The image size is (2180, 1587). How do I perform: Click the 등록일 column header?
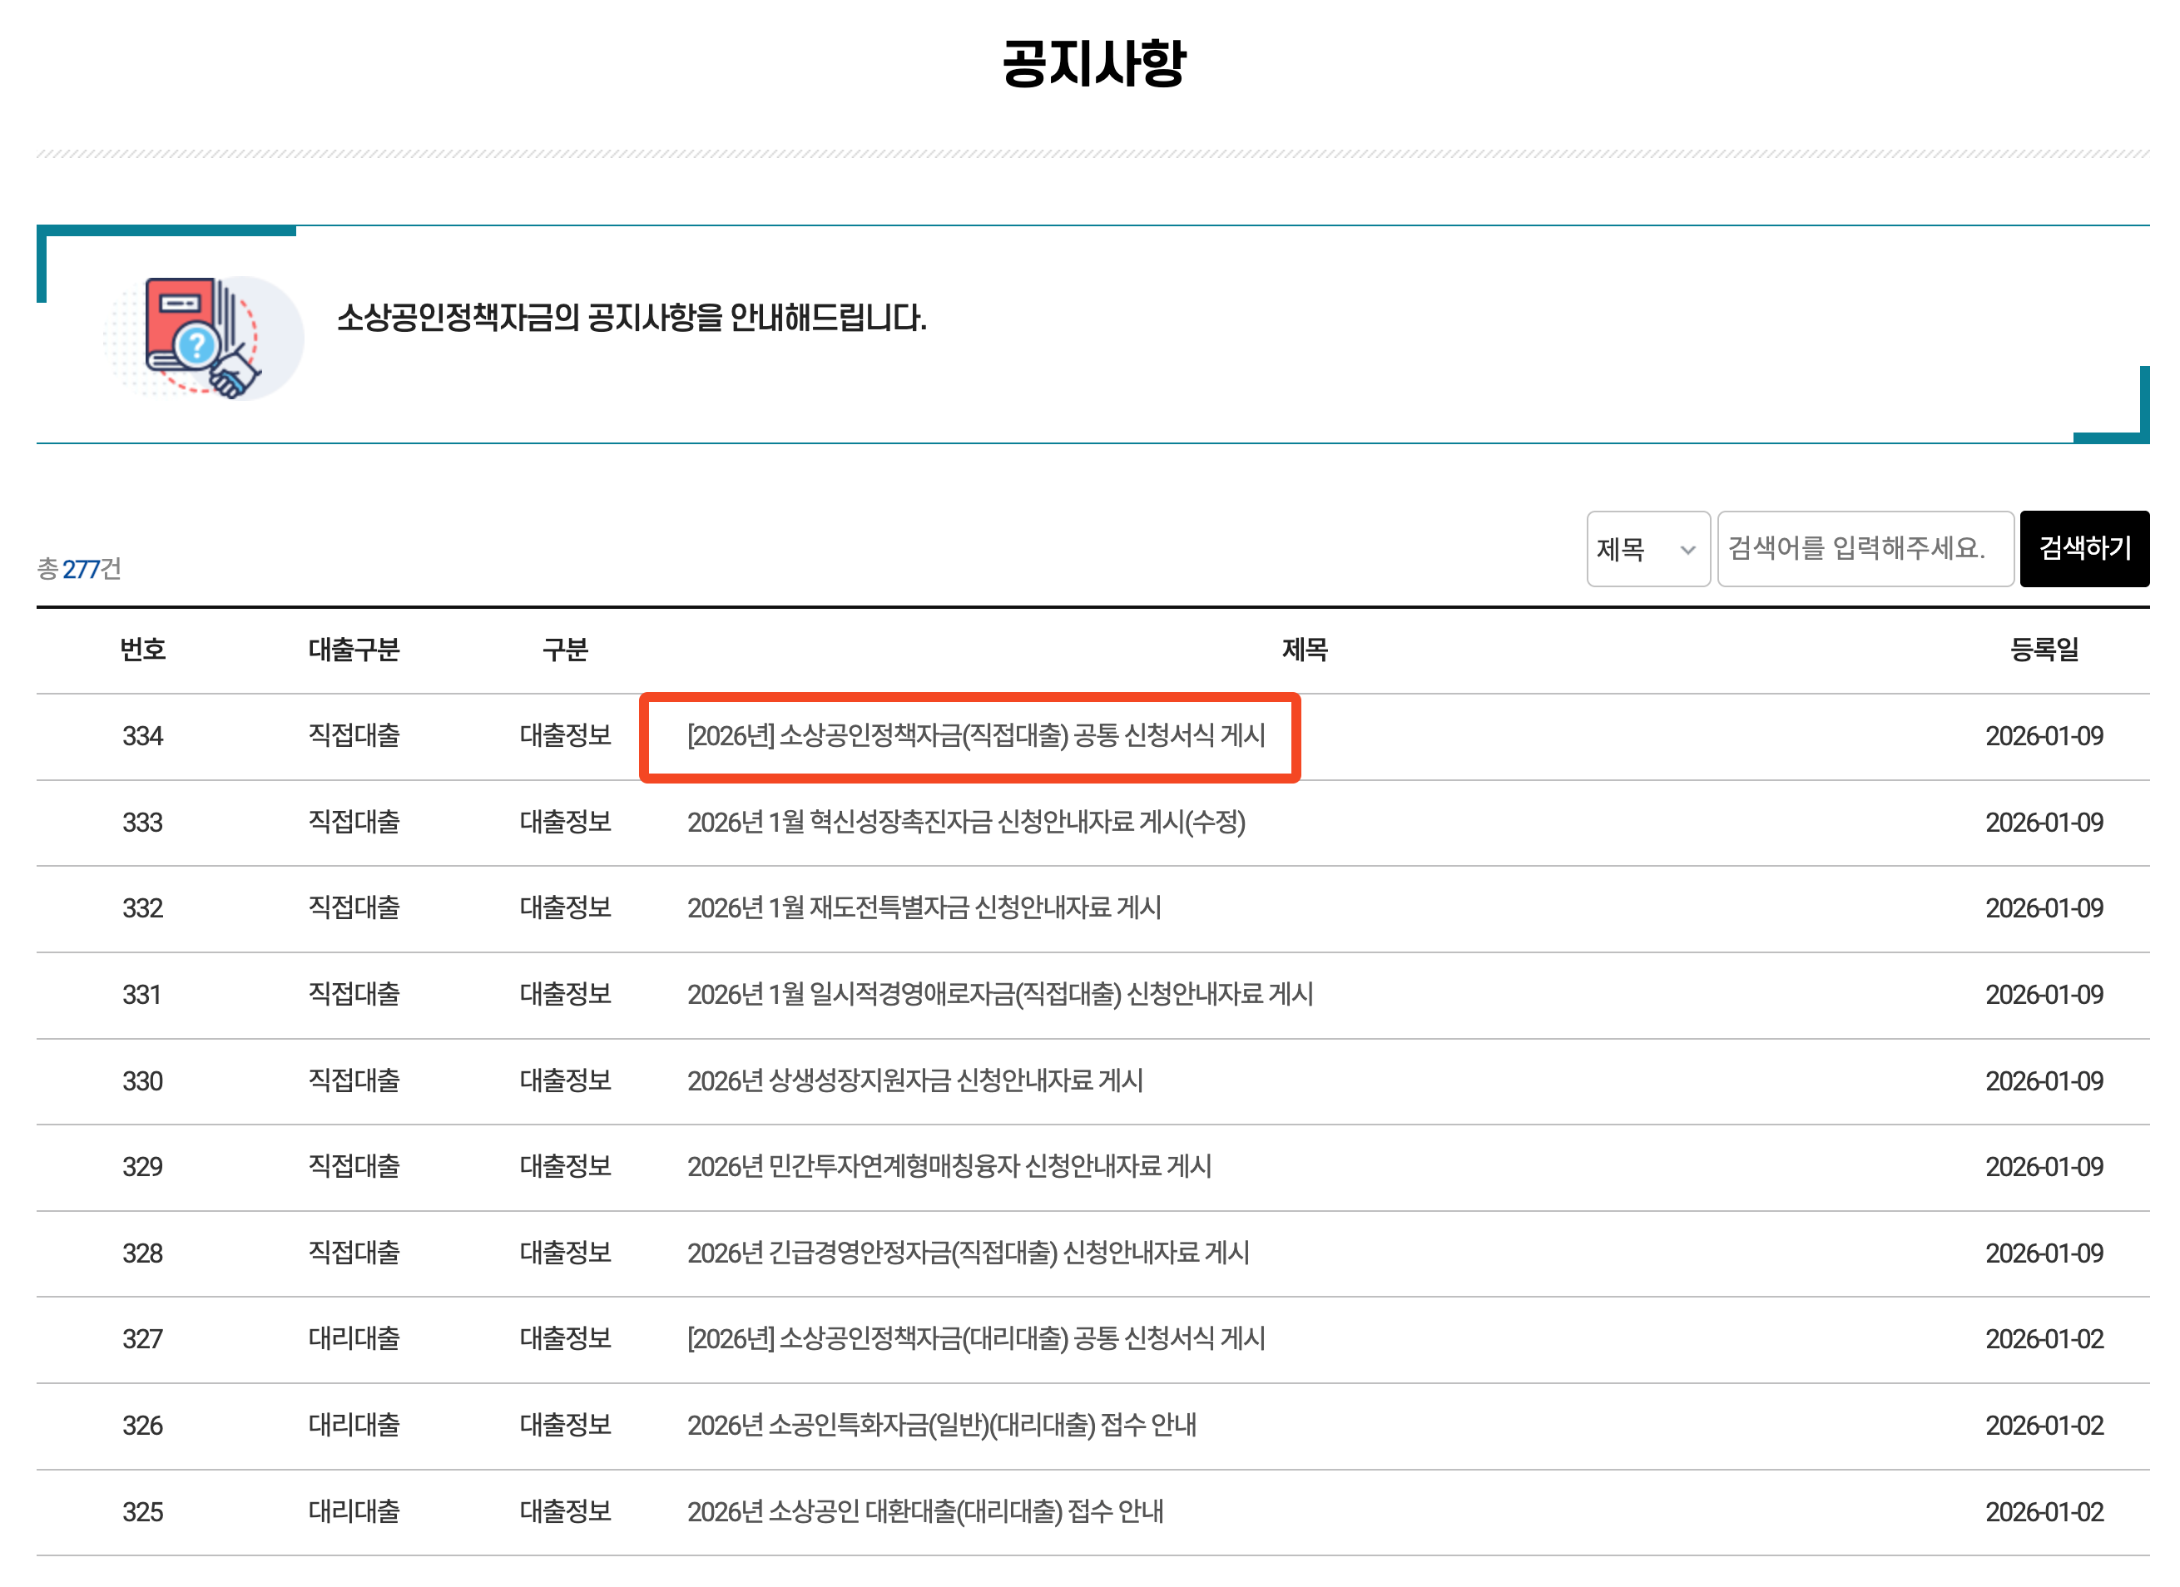click(x=2043, y=650)
